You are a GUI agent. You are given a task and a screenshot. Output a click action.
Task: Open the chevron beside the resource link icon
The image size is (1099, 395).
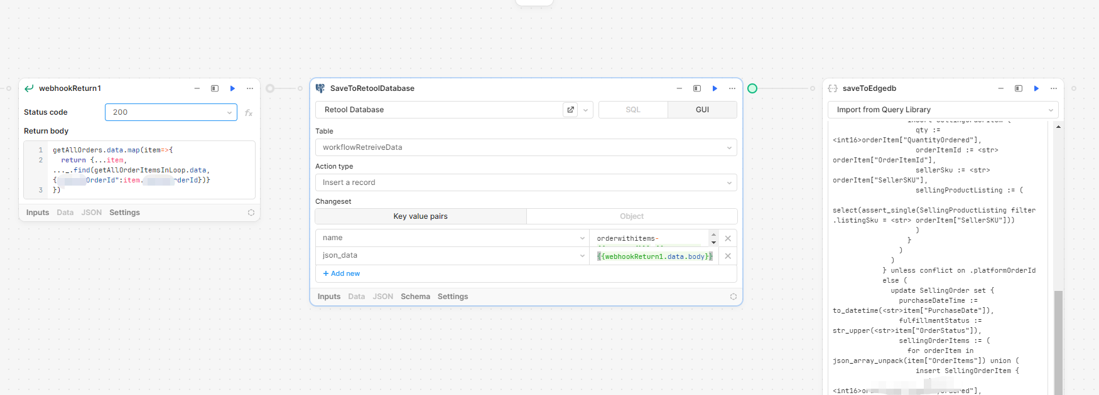(586, 110)
